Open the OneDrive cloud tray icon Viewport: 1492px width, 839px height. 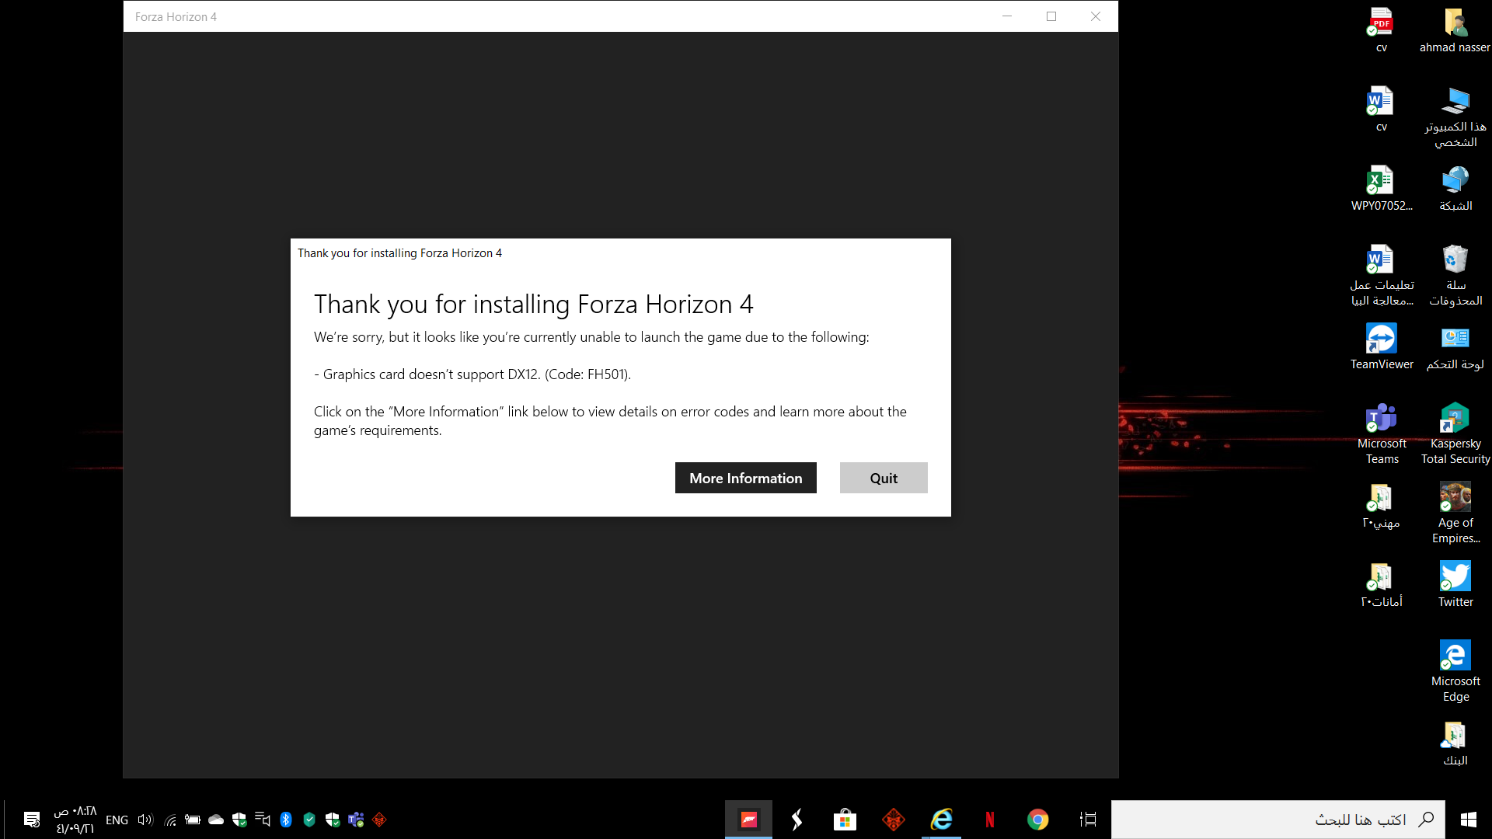[216, 820]
